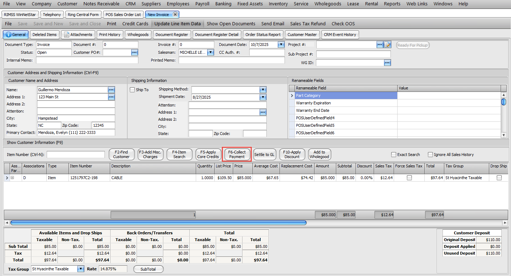
Task: Check the Exact Search option
Action: pyautogui.click(x=394, y=155)
